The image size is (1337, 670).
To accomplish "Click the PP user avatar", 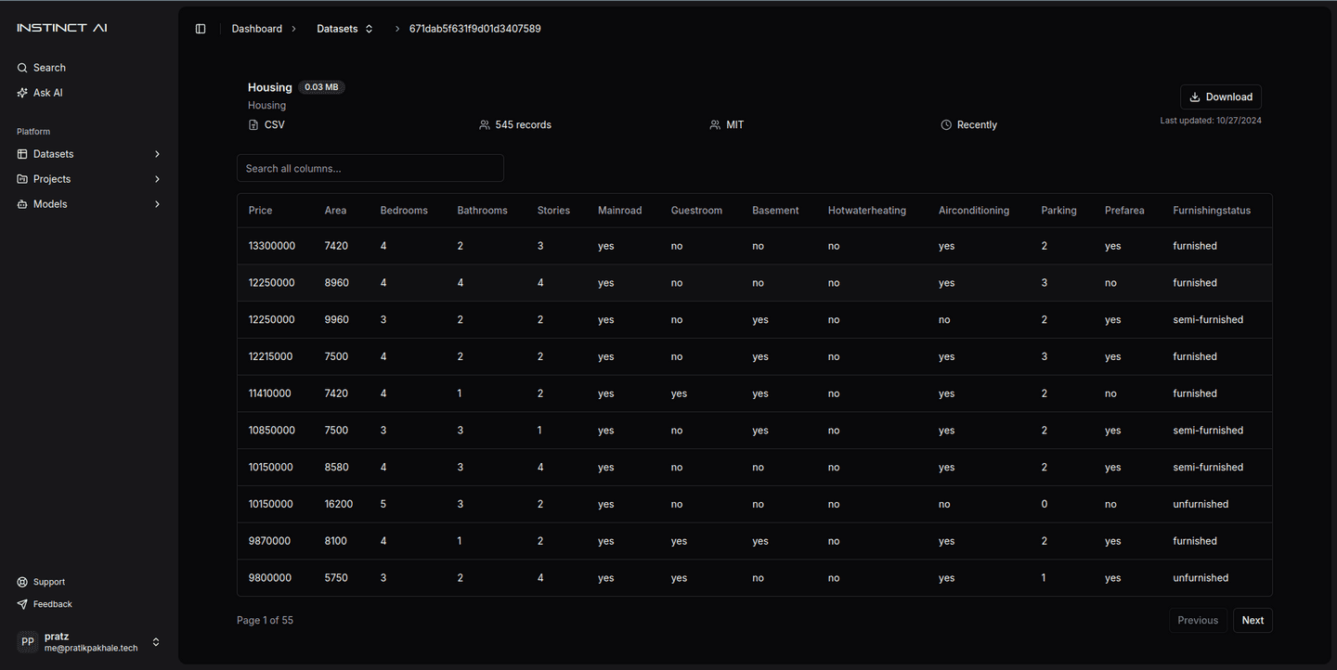I will [28, 642].
